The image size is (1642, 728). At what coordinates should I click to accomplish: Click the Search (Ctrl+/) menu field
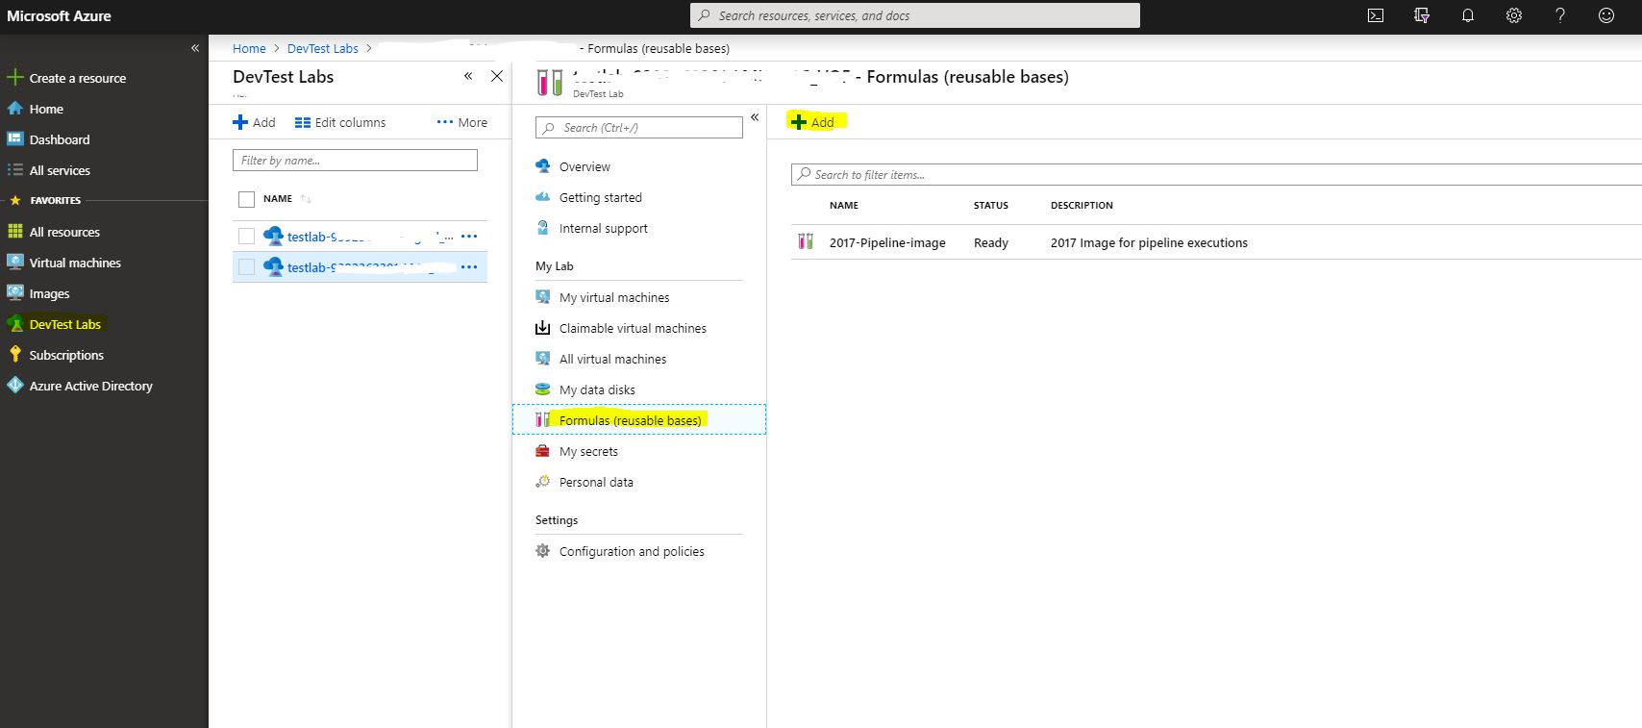[x=639, y=127]
